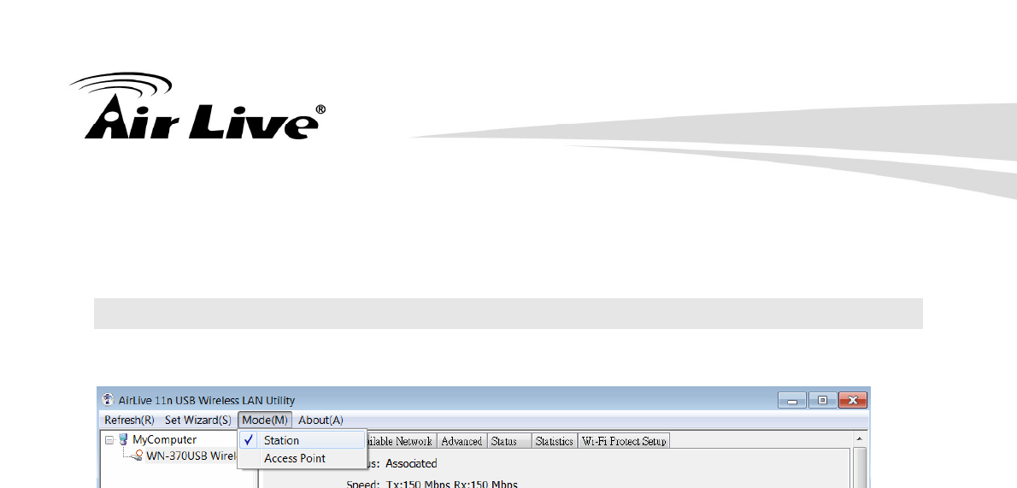The height and width of the screenshot is (488, 1017).
Task: Open the Set Wizard(S) menu
Action: click(197, 420)
